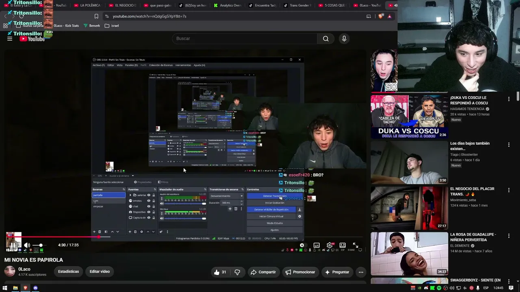Viewport: 520px width, 292px height.
Task: Switch to the Analytics Over browser tab
Action: (227, 5)
